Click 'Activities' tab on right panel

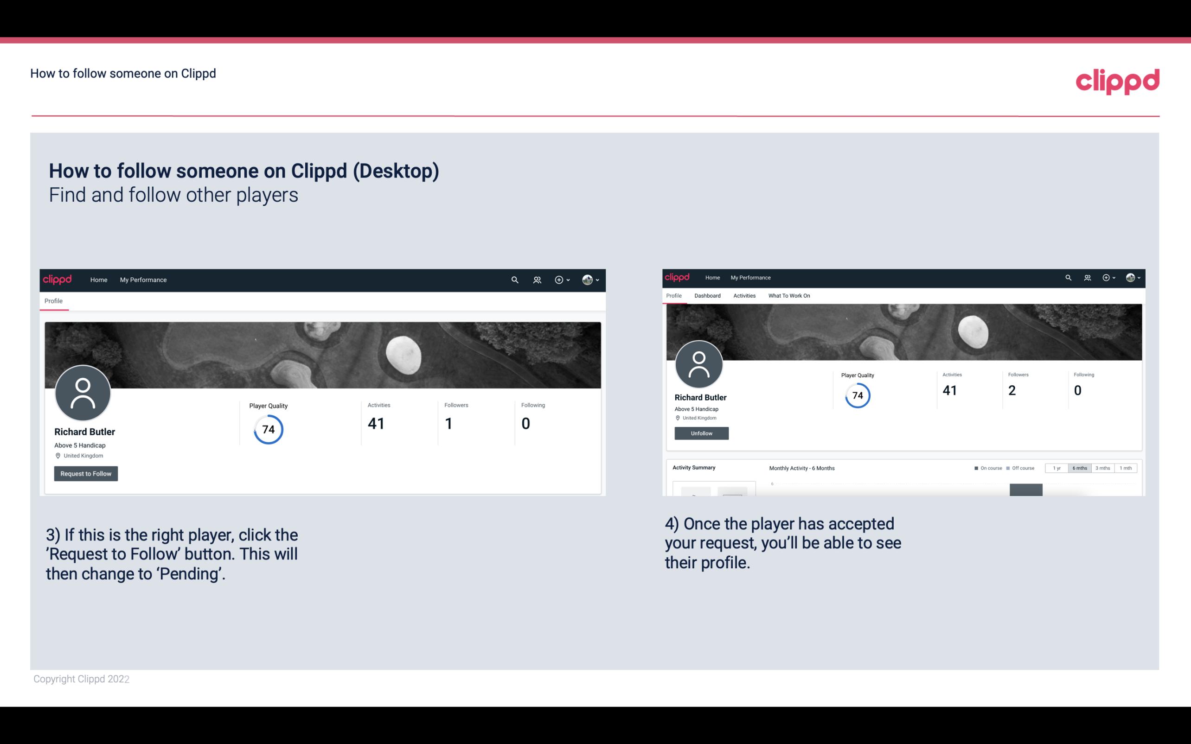[x=743, y=296]
